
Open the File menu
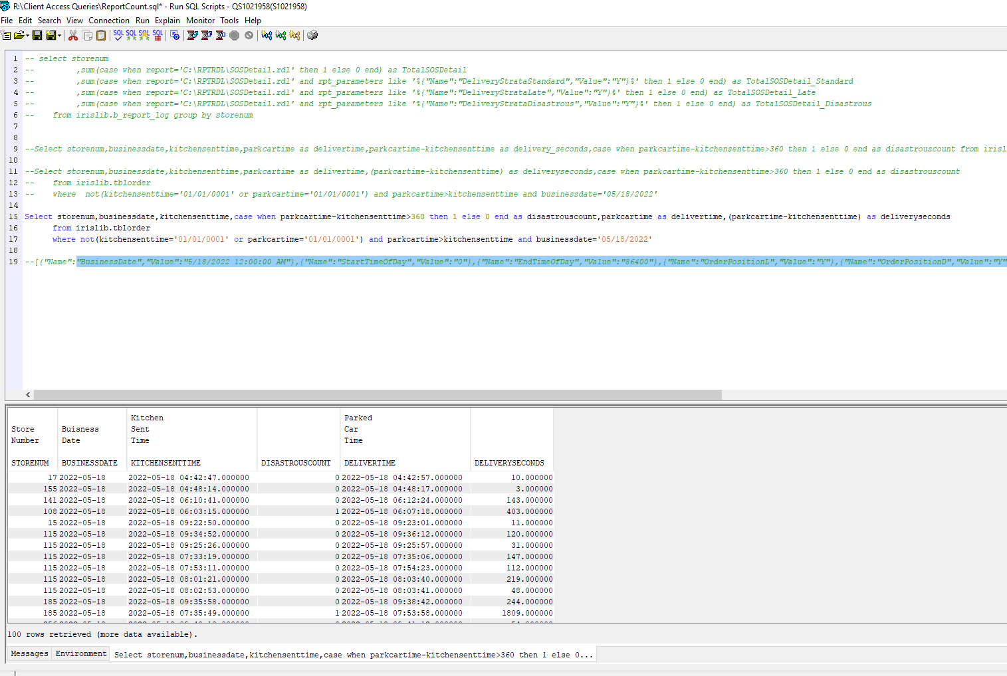pos(7,21)
